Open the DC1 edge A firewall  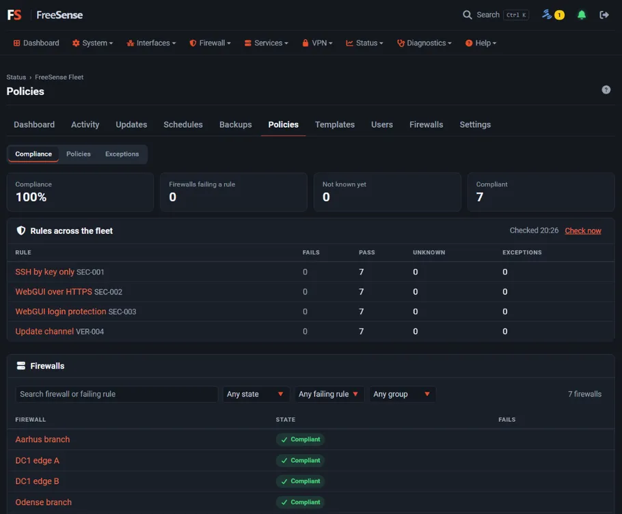click(38, 461)
